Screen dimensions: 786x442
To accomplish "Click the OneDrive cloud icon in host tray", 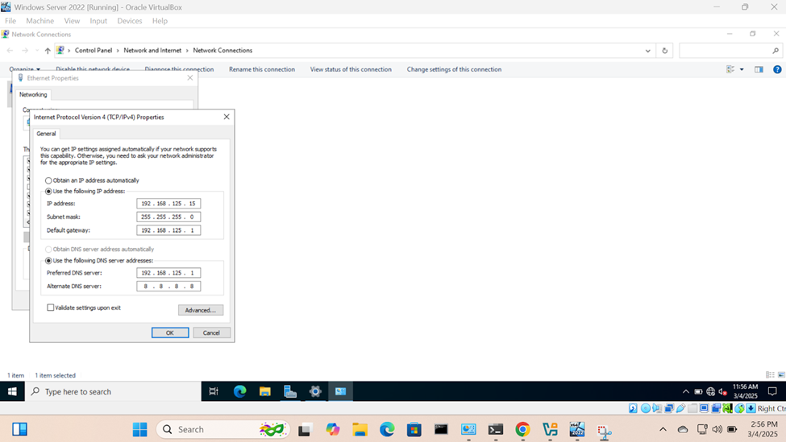I will (683, 429).
